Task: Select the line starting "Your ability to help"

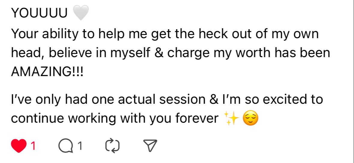Action: pos(165,34)
